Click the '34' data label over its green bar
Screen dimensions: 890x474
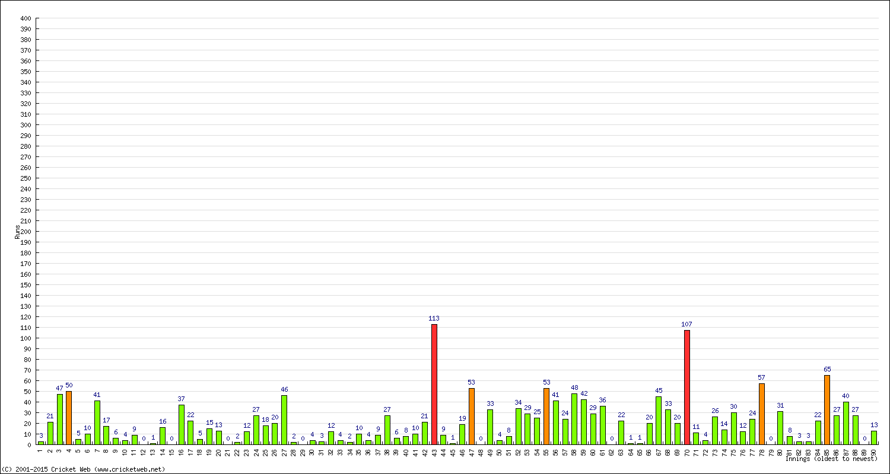tap(519, 402)
